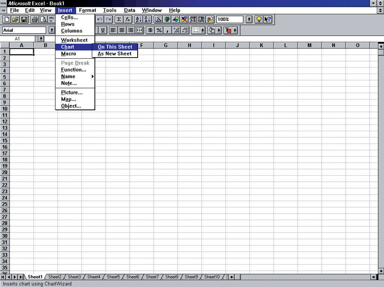This screenshot has width=384, height=287.
Task: Apply Percent Style icon
Action: (x=159, y=30)
